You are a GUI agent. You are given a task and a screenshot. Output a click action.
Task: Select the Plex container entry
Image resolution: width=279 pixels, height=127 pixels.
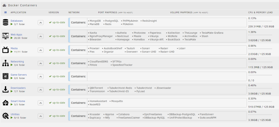click(x=92, y=52)
